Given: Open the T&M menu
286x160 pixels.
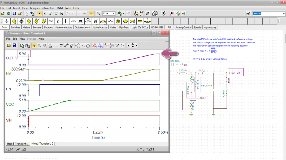Looking at the screenshot, I should 59,8.
